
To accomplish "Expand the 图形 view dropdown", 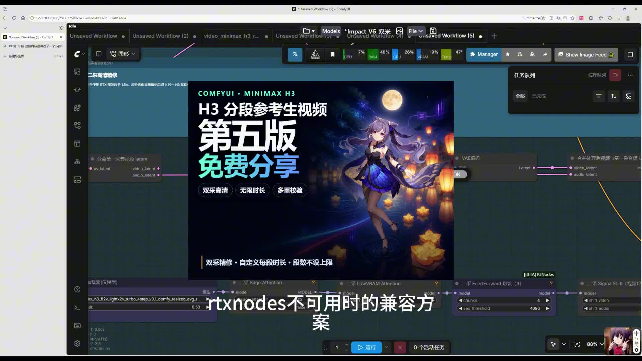I will tap(123, 54).
